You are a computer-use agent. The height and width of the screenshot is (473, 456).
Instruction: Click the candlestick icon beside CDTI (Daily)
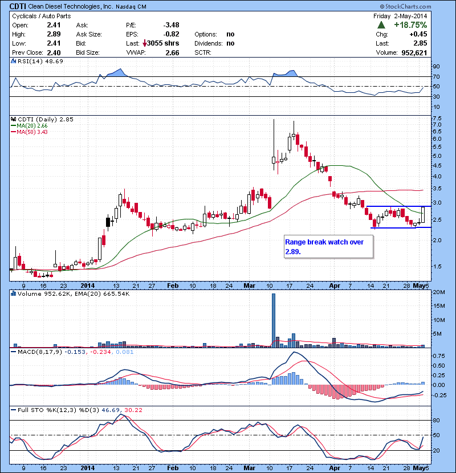click(13, 119)
